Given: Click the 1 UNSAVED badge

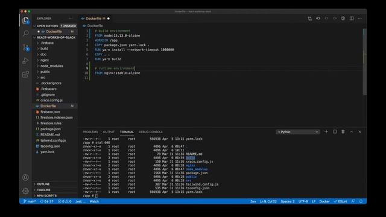Looking at the screenshot, I should click(68, 26).
